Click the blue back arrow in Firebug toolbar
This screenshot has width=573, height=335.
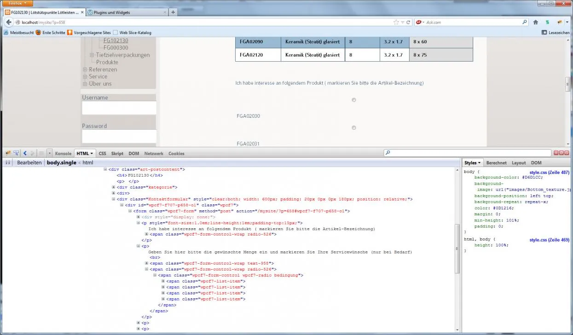[x=25, y=153]
